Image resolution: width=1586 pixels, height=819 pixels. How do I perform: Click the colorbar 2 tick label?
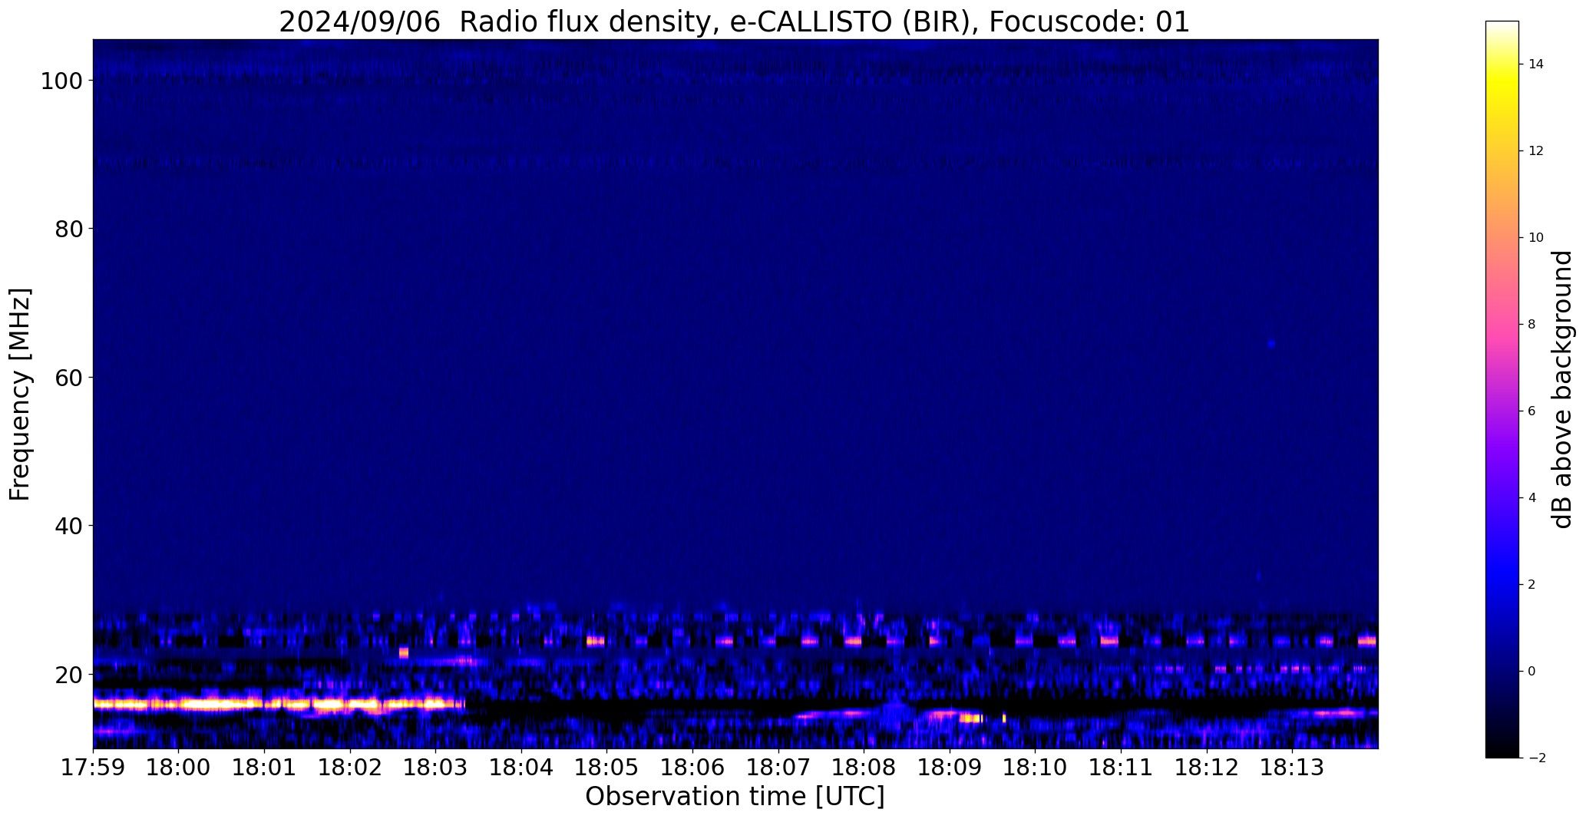point(1532,585)
